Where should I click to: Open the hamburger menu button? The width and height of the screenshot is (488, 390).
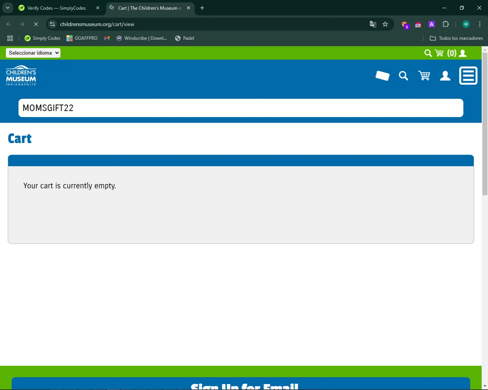click(x=468, y=76)
